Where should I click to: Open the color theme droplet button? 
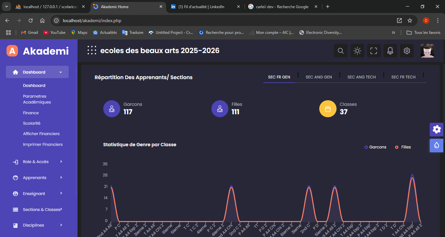(437, 145)
